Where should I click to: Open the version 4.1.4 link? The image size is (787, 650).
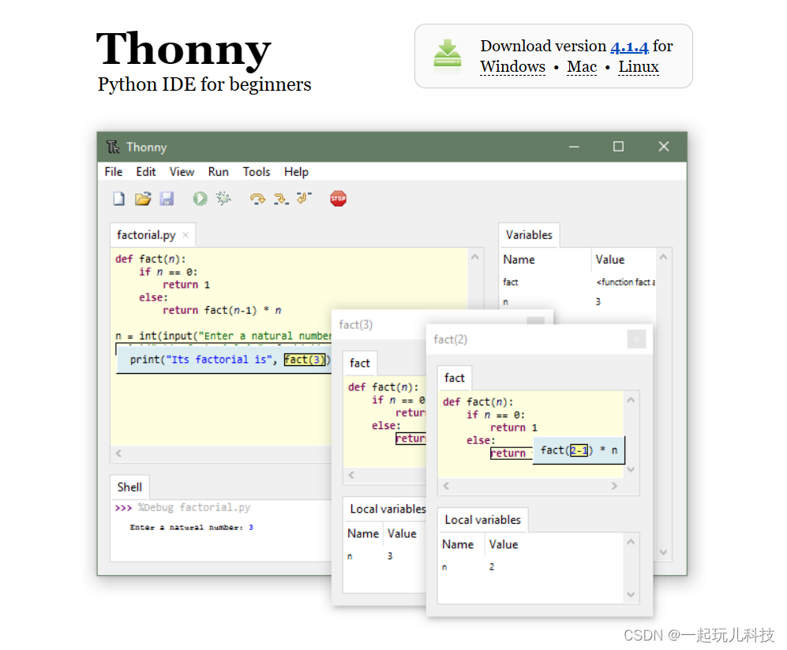click(629, 47)
